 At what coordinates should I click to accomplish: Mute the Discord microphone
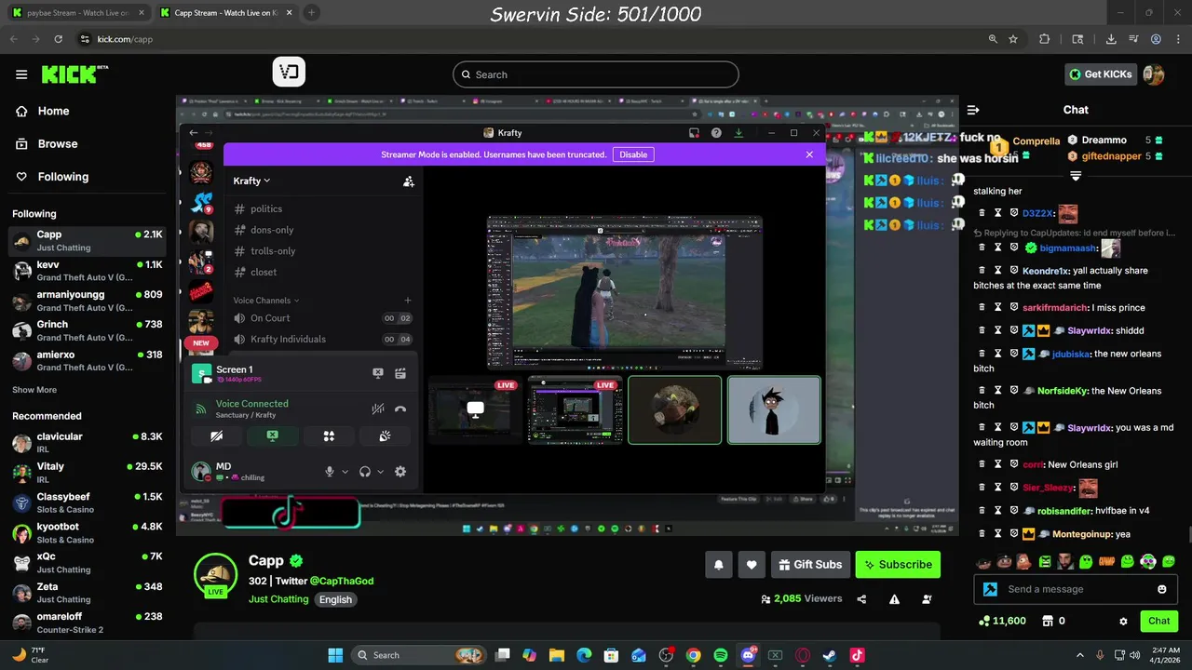click(x=330, y=472)
